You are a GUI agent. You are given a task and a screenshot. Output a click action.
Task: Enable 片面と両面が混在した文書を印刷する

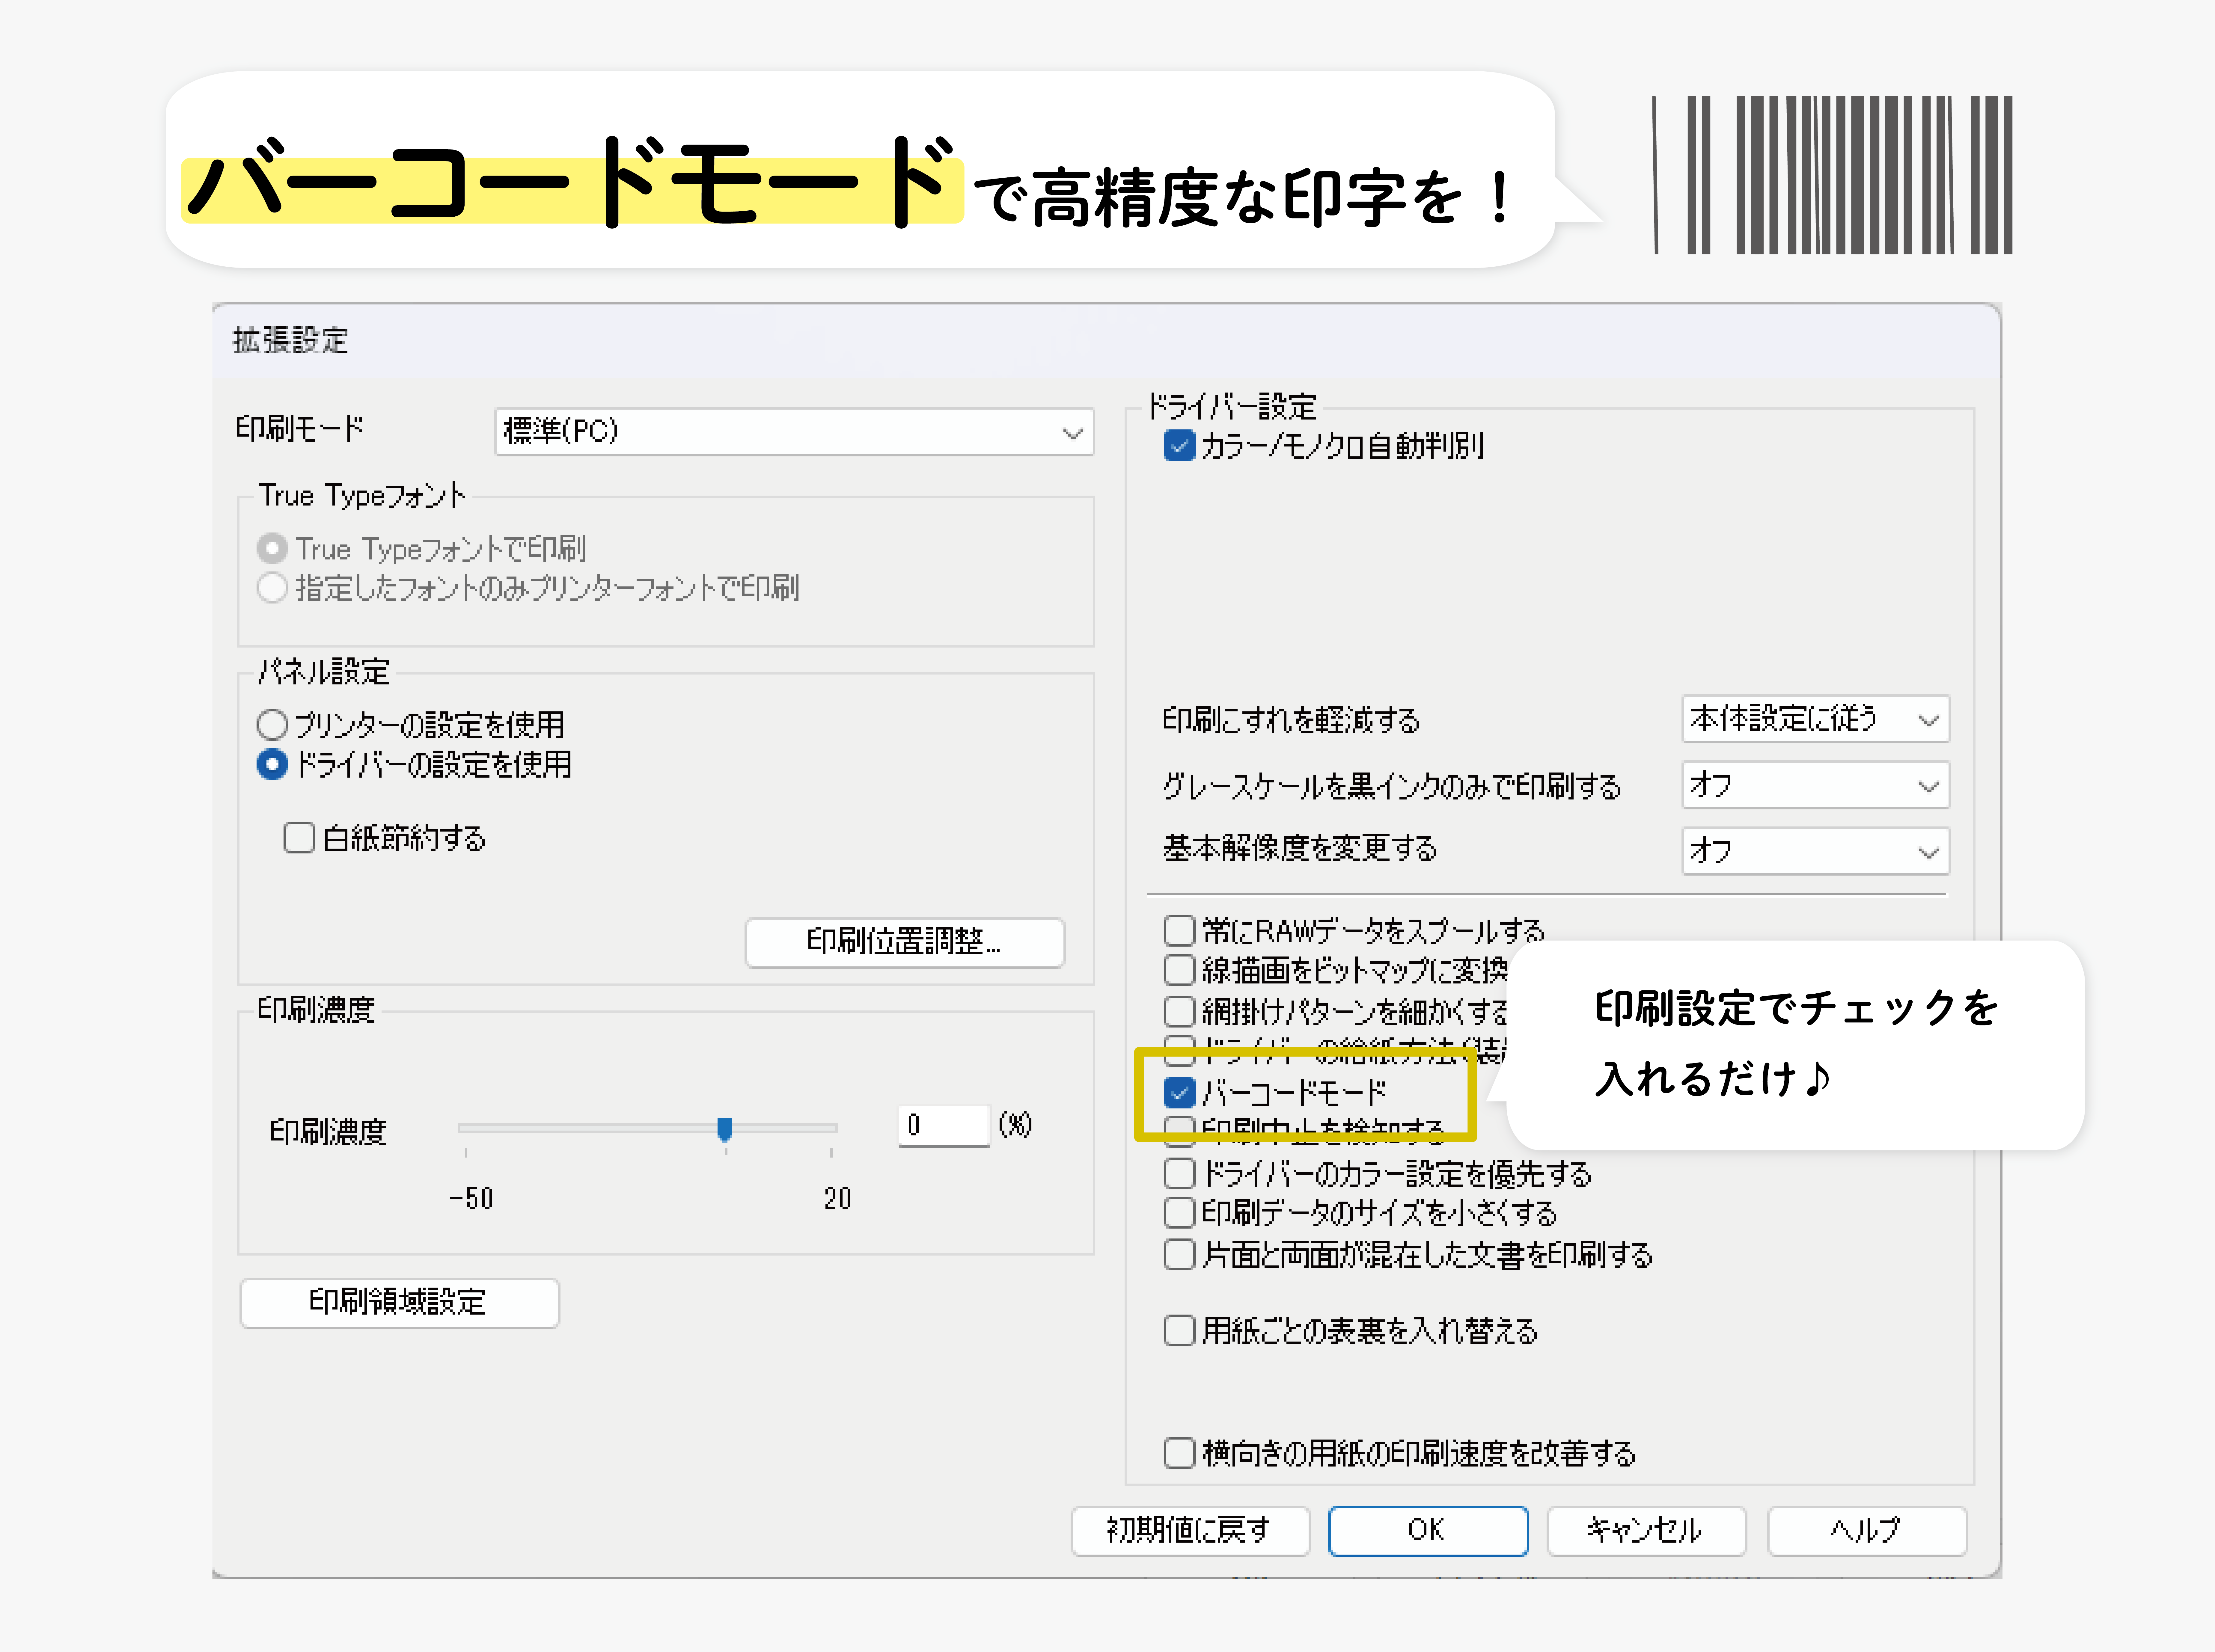point(1180,1254)
